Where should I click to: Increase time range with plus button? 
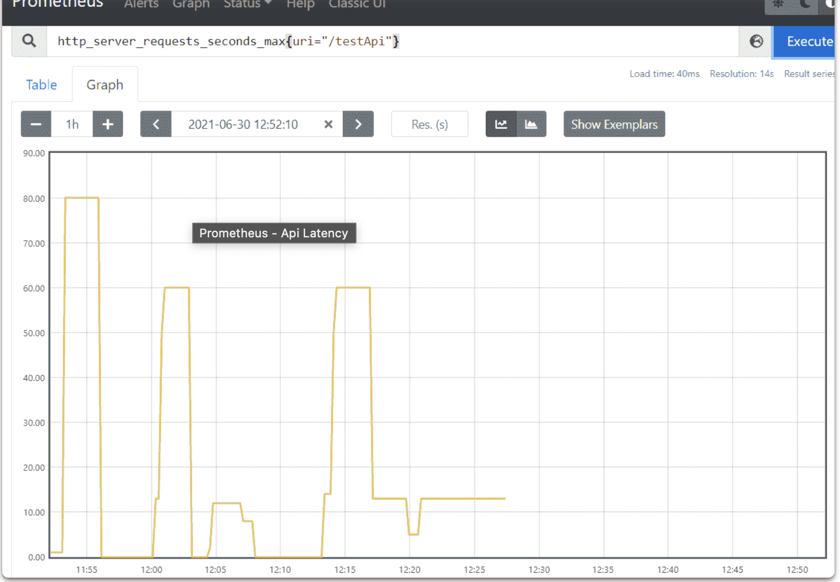108,124
